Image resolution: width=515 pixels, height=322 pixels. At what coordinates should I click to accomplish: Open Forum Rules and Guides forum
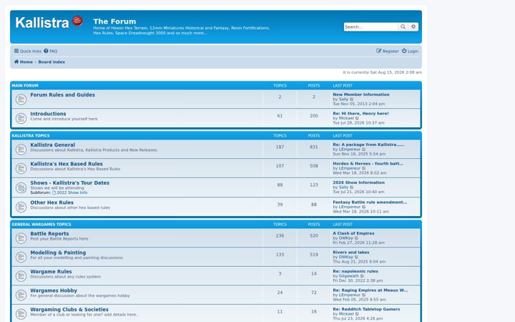[63, 94]
